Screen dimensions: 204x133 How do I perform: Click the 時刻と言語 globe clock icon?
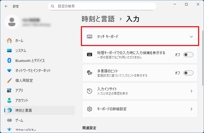(x=9, y=110)
